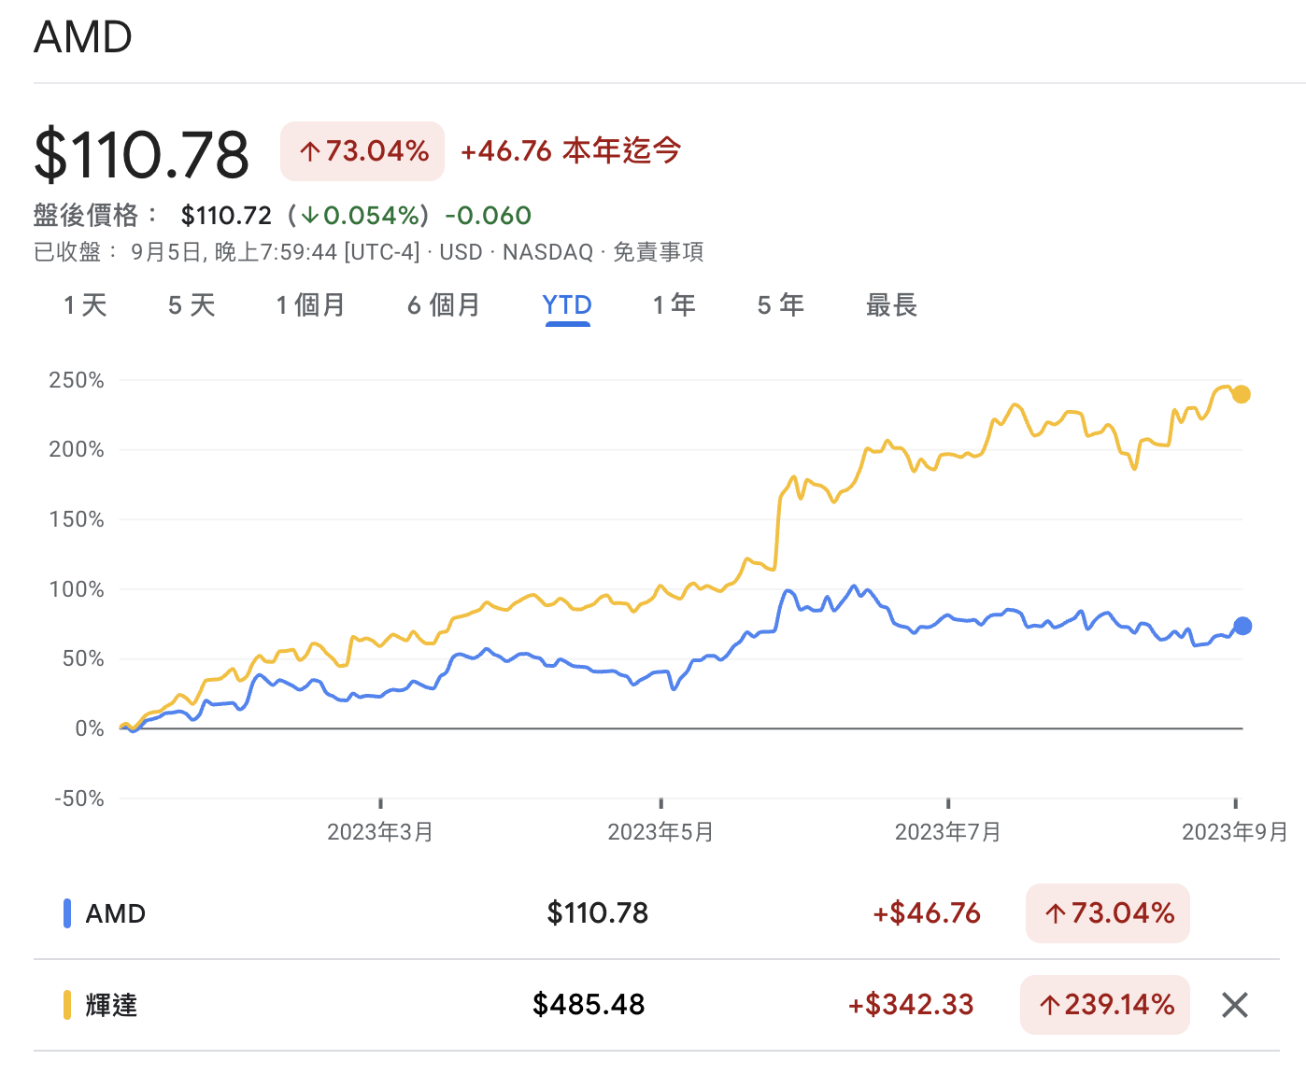This screenshot has height=1074, width=1306.
Task: Click the AMD row in comparison list
Action: point(656,913)
